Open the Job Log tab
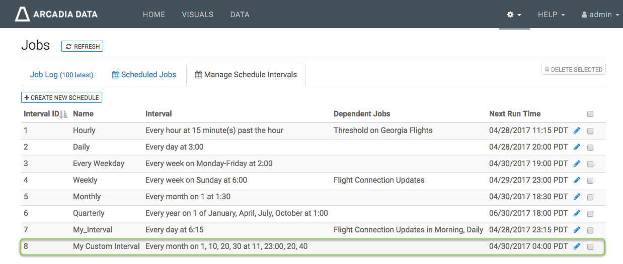 [x=61, y=75]
